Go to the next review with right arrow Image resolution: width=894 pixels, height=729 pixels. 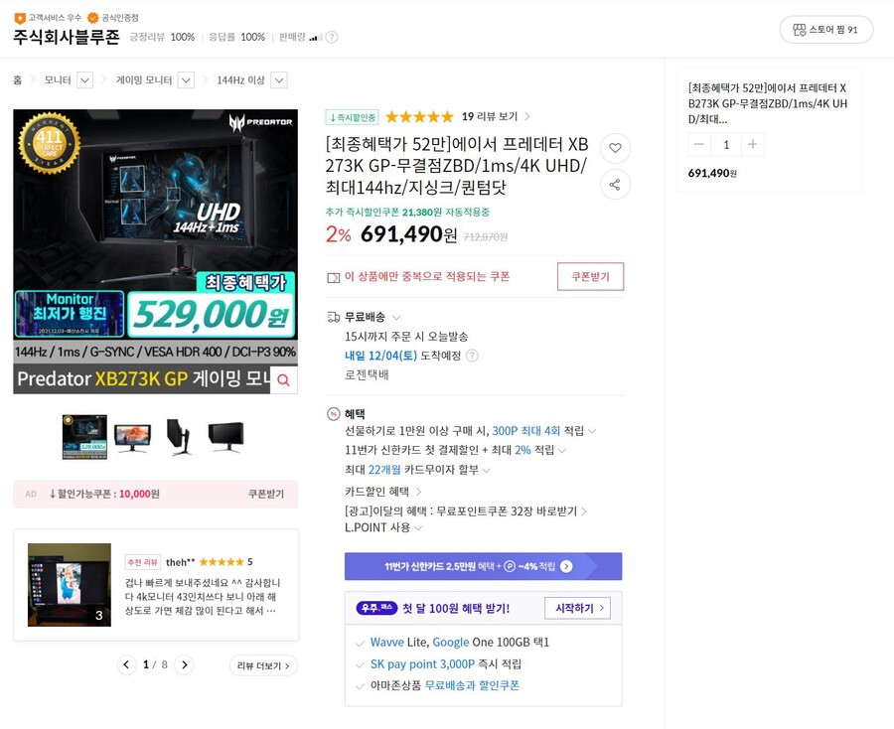click(x=184, y=664)
